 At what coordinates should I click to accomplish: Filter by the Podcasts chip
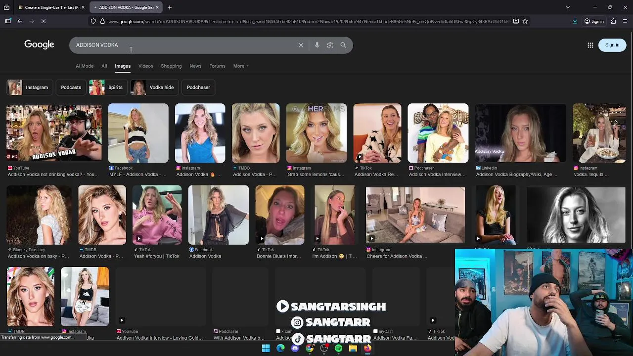(x=71, y=88)
